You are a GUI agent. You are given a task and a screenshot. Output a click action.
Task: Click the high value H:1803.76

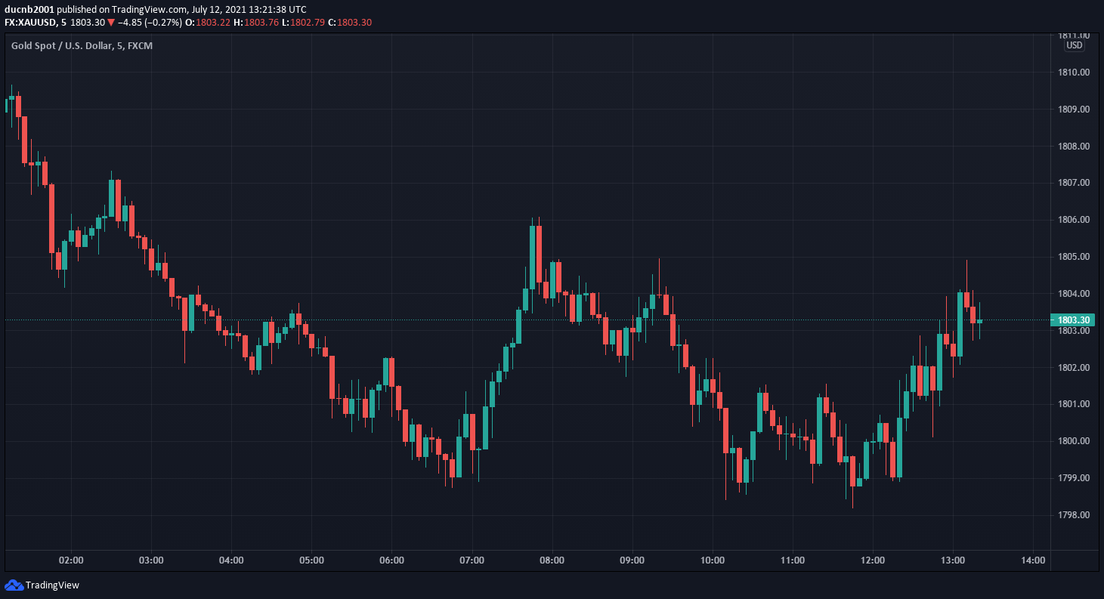[256, 23]
